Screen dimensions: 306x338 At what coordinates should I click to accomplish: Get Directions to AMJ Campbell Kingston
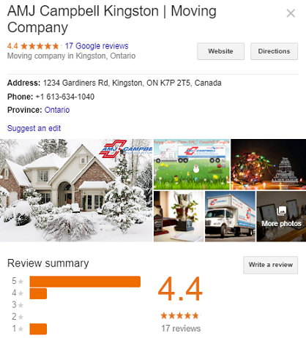coord(274,51)
